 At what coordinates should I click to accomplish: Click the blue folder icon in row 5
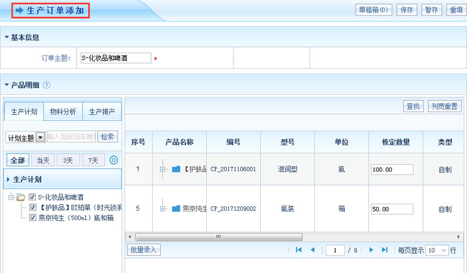tap(176, 208)
